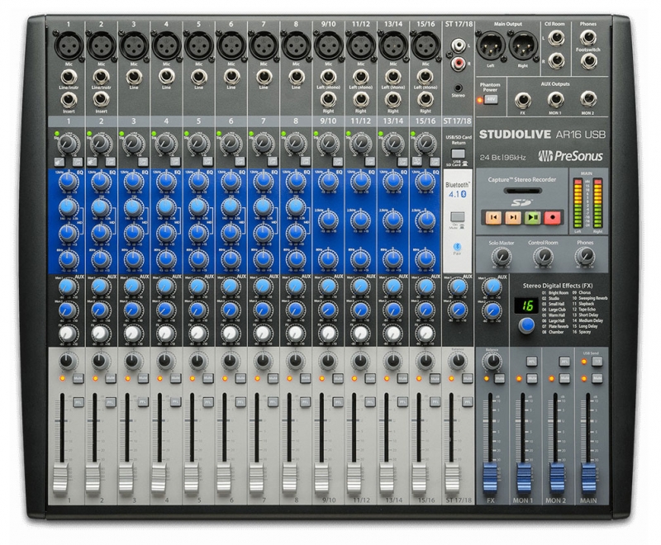This screenshot has height=545, width=661.
Task: Enable AFL on MON 1
Action: [x=531, y=361]
